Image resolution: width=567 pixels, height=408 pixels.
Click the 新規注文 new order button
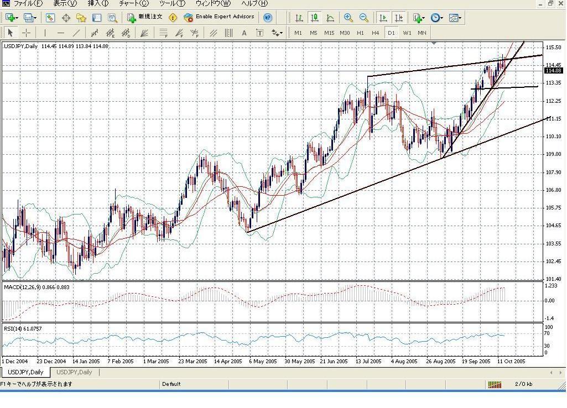tap(145, 17)
